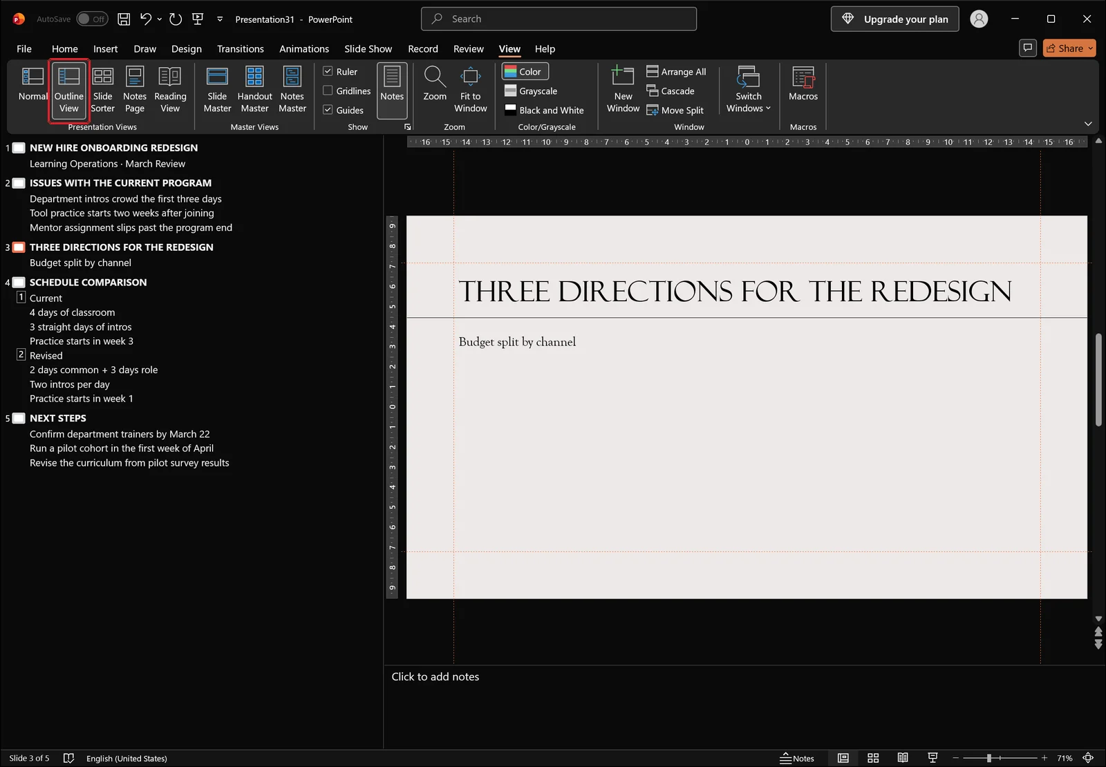1106x767 pixels.
Task: Click zoom out minus button
Action: click(x=956, y=758)
